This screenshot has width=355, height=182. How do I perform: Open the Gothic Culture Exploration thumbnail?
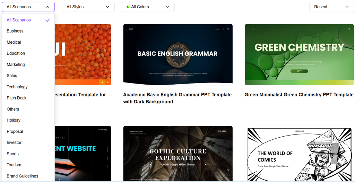178,153
